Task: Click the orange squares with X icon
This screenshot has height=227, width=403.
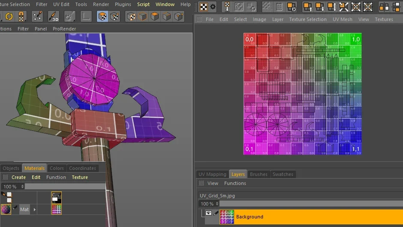Action: click(292, 7)
